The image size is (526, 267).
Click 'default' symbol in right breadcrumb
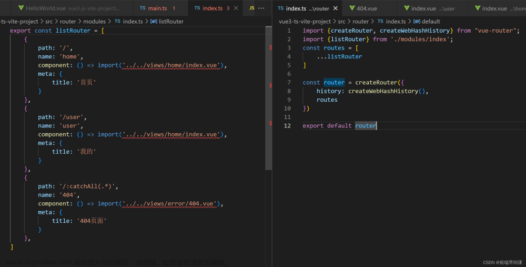431,21
